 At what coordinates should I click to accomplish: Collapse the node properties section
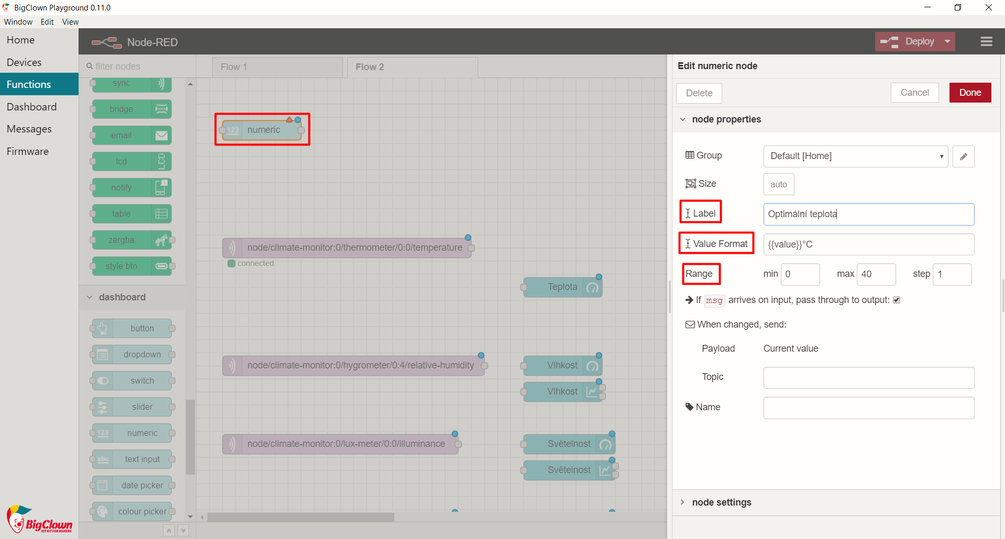click(682, 119)
